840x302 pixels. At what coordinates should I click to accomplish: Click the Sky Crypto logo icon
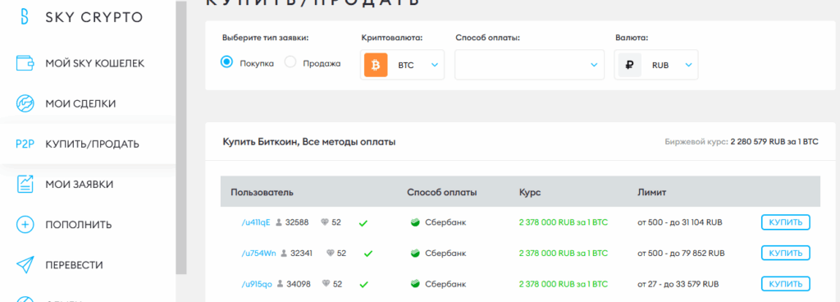click(x=24, y=16)
